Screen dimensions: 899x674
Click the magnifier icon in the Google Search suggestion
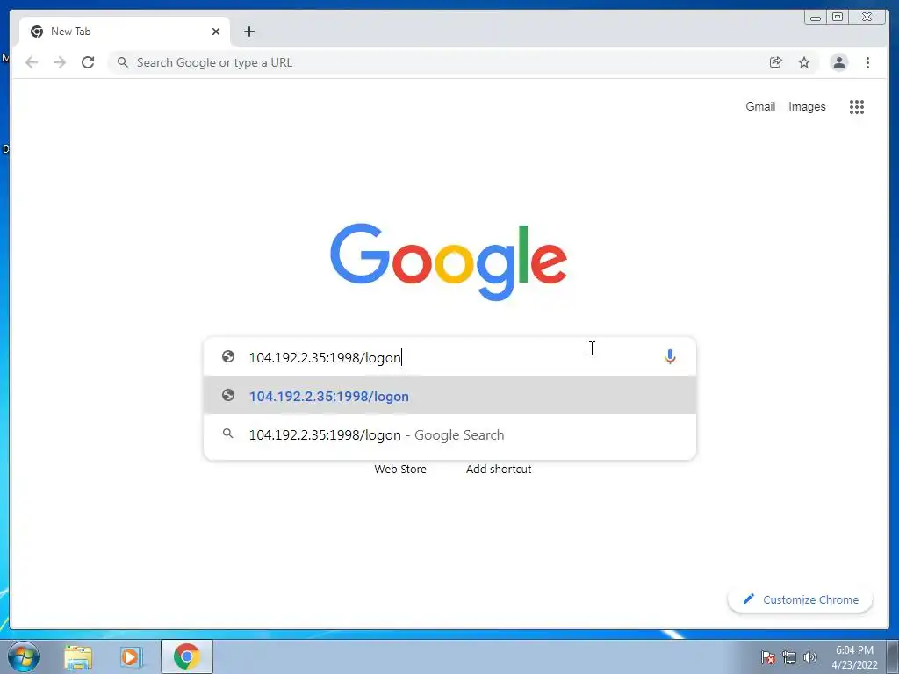click(227, 434)
